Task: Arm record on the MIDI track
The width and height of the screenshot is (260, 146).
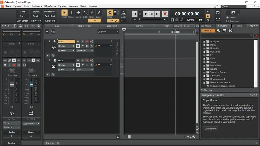Action: coord(87,61)
